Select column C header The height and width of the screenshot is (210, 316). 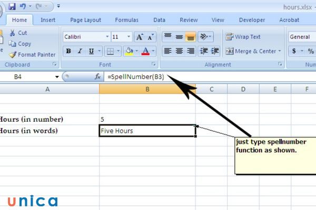(x=211, y=89)
